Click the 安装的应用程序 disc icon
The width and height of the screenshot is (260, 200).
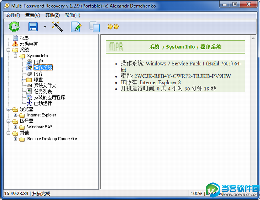tap(29, 97)
